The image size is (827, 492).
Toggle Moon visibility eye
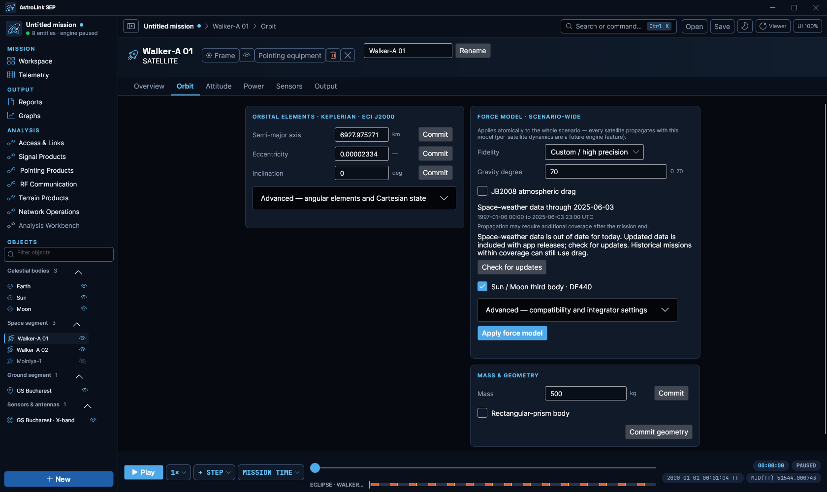84,309
